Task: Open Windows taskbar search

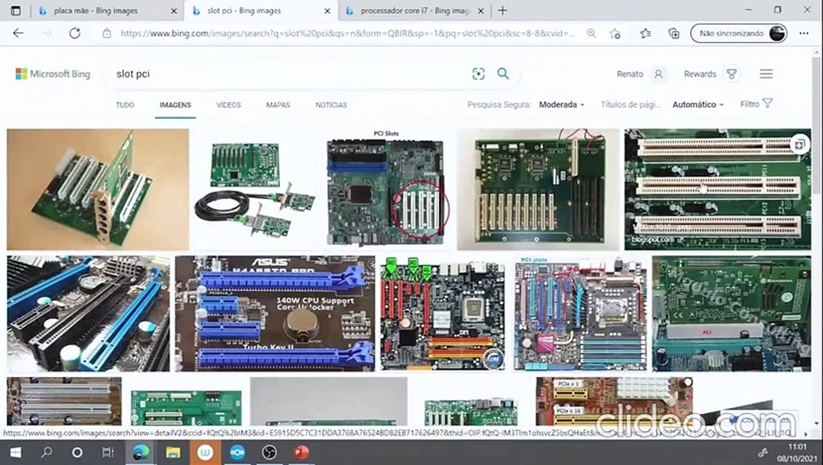Action: pos(46,453)
